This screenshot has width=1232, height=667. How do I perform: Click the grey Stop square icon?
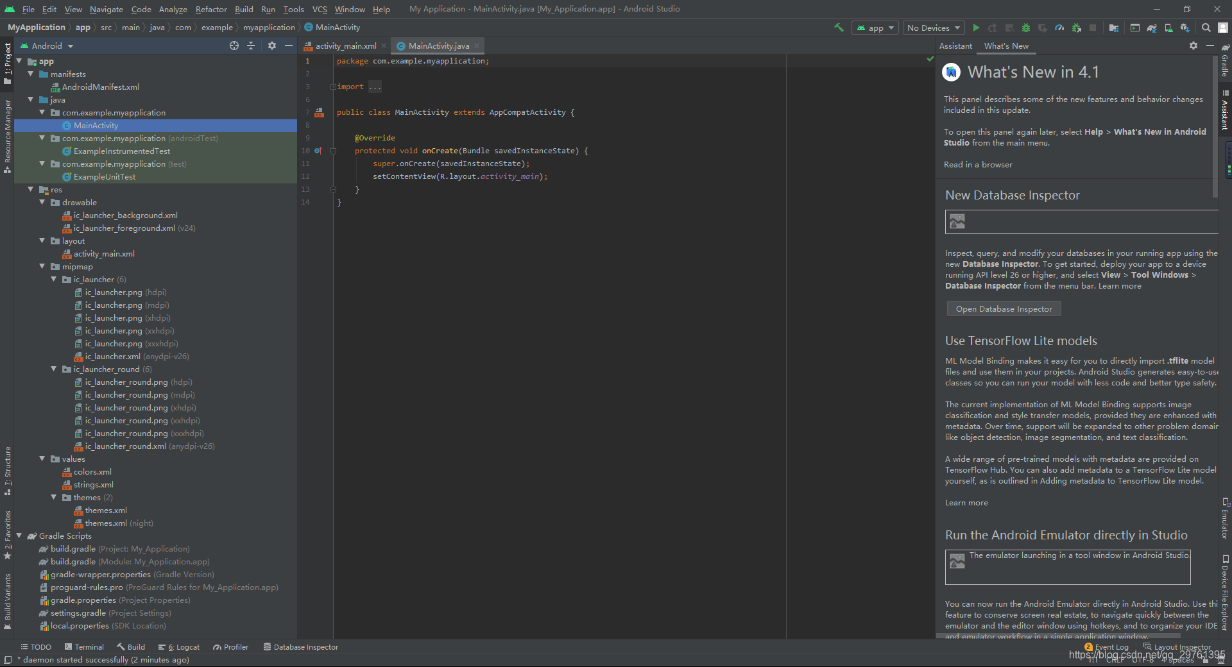tap(1093, 28)
